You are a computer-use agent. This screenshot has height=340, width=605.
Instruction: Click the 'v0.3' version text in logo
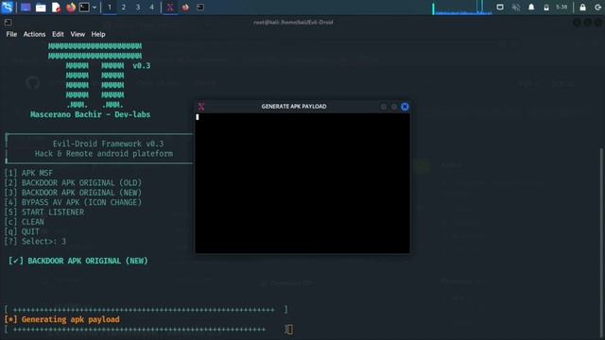141,65
